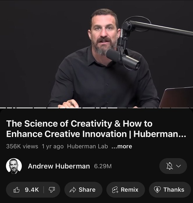Expand the notification options chevron

(179, 166)
